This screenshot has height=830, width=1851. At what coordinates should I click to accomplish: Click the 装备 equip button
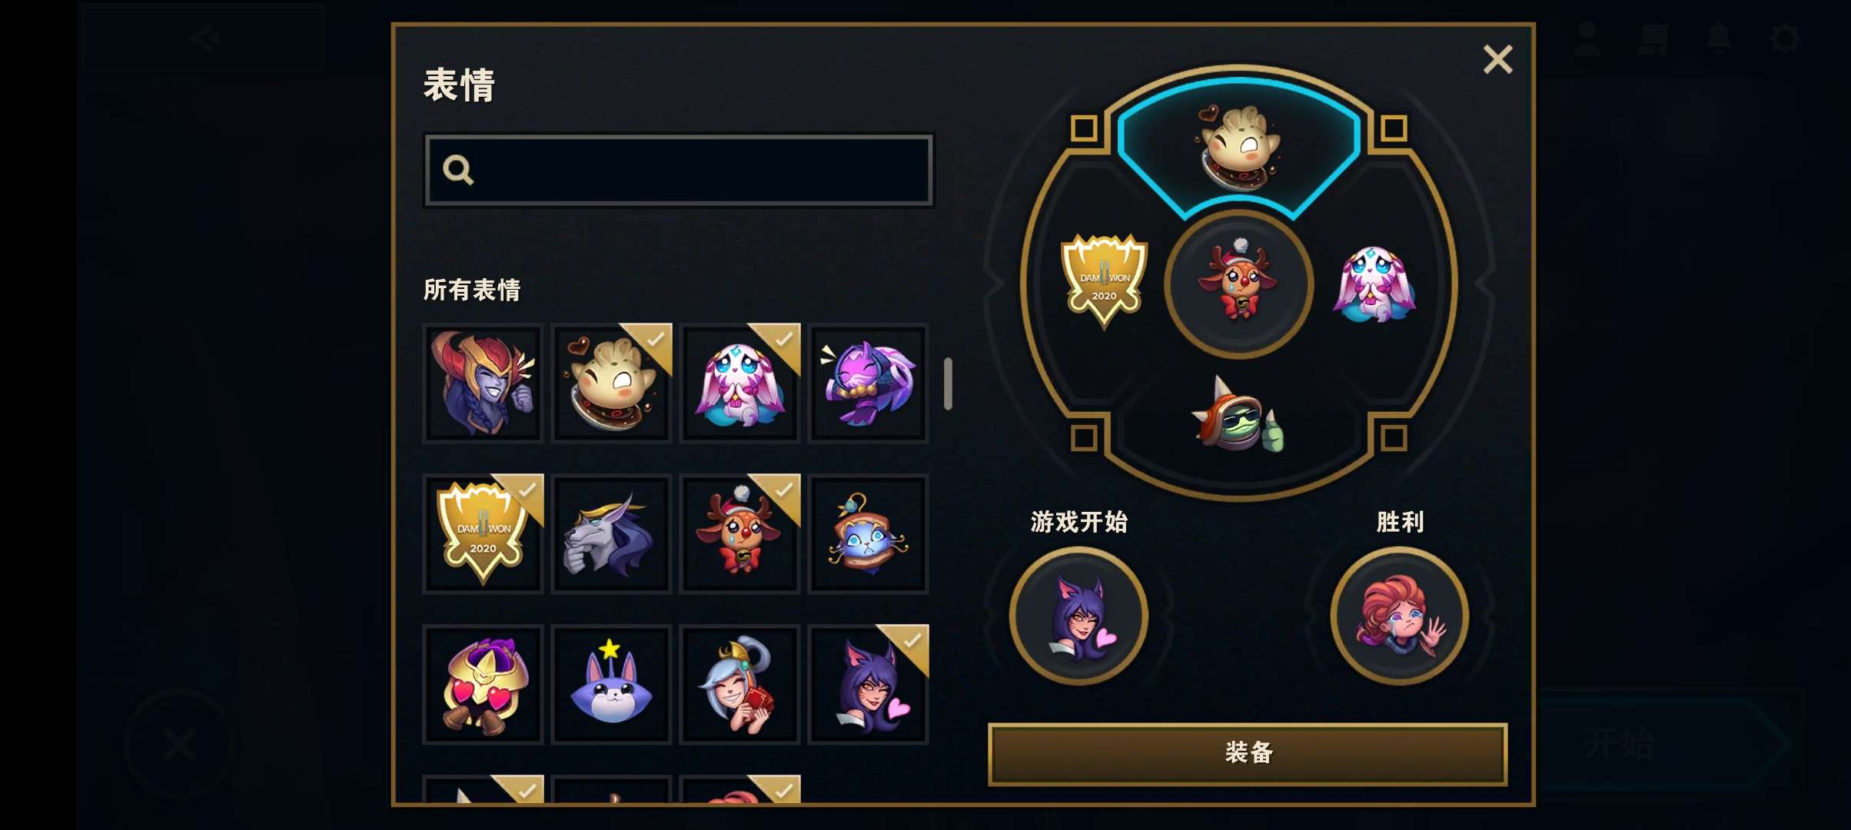[x=1248, y=753]
